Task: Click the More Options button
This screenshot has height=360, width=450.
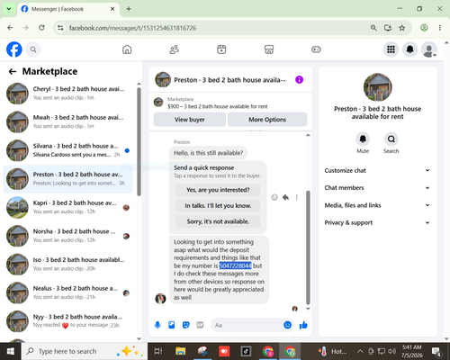Action: pos(267,120)
